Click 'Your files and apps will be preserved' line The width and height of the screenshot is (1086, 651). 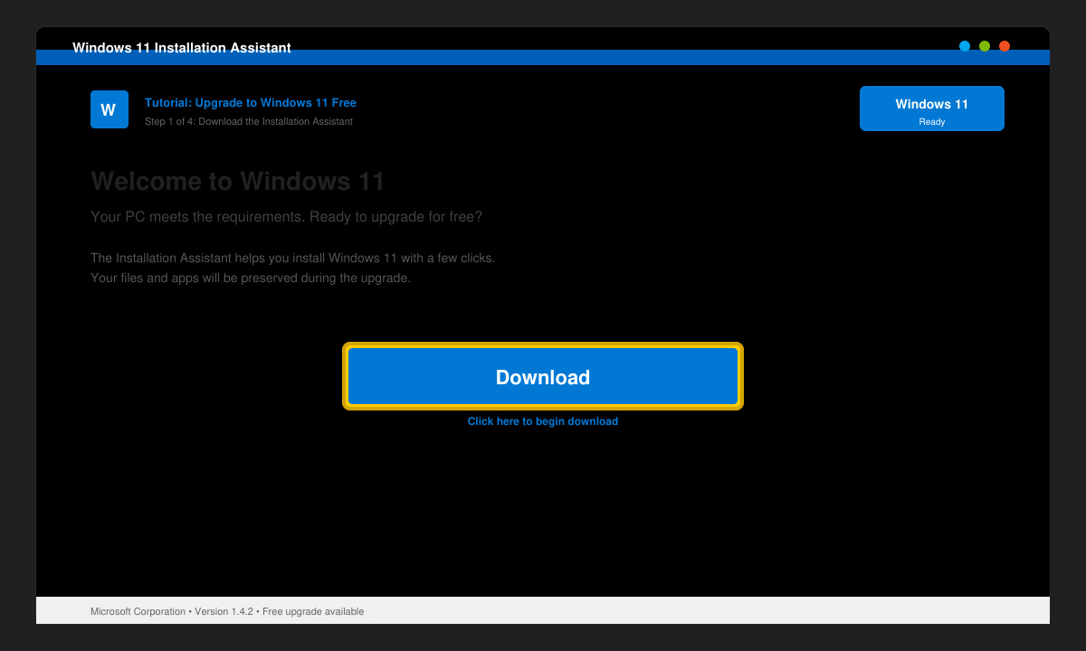[251, 278]
